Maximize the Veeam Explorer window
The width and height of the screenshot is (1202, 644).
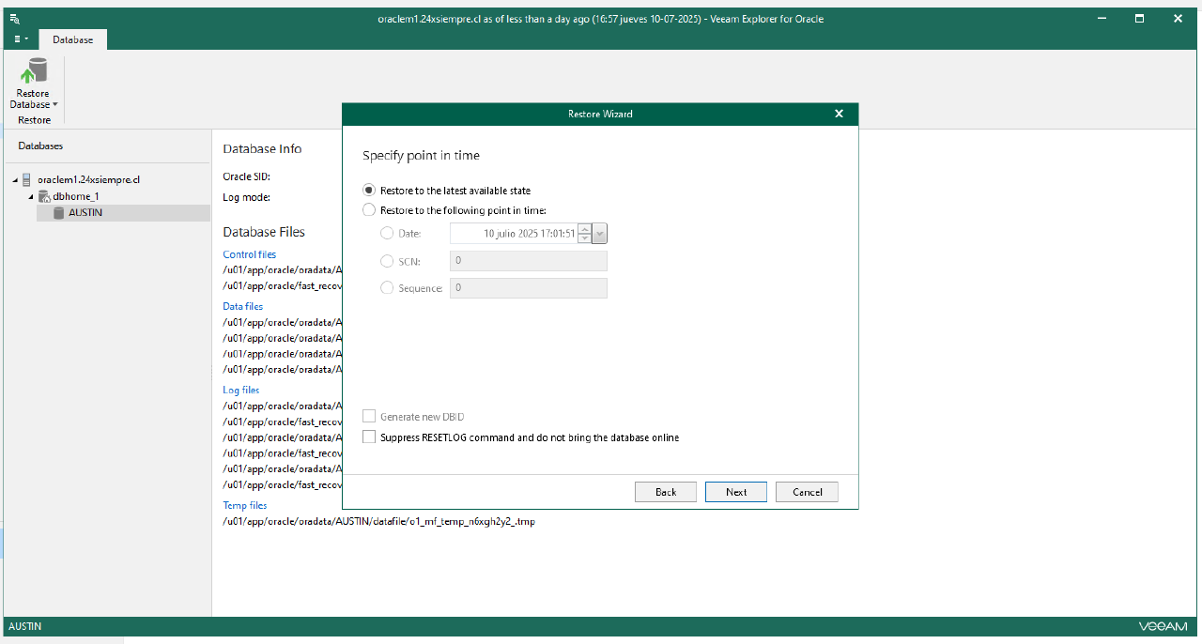pos(1139,18)
